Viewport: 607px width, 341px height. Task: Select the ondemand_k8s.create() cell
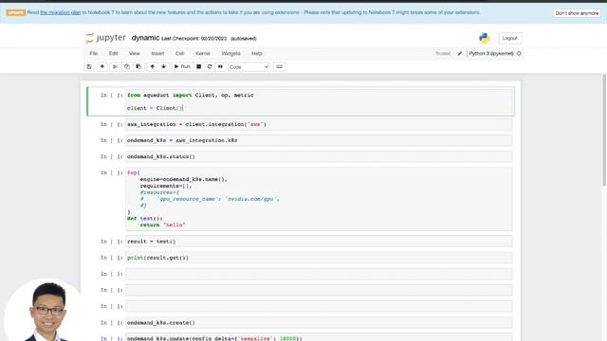tap(319, 322)
